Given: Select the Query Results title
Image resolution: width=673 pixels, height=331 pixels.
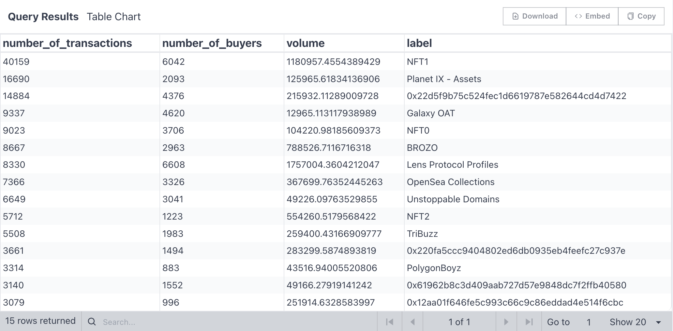Looking at the screenshot, I should 43,17.
